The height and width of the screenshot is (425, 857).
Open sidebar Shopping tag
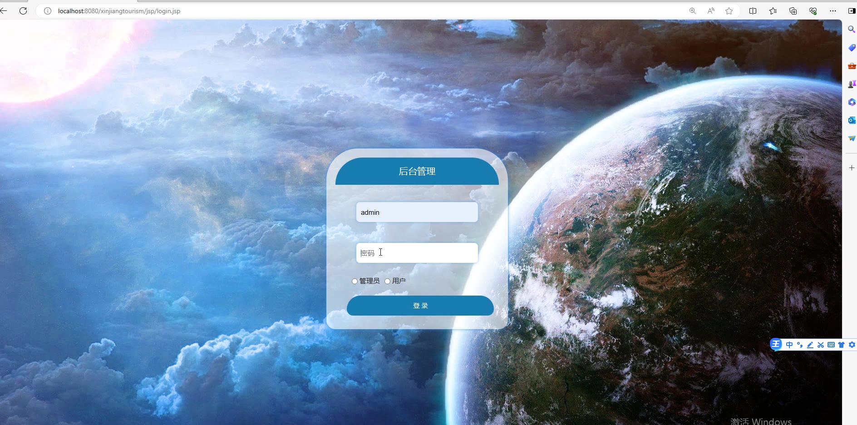(852, 48)
